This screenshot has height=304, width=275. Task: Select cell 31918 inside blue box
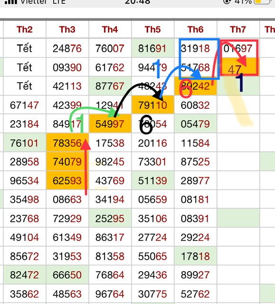point(195,48)
